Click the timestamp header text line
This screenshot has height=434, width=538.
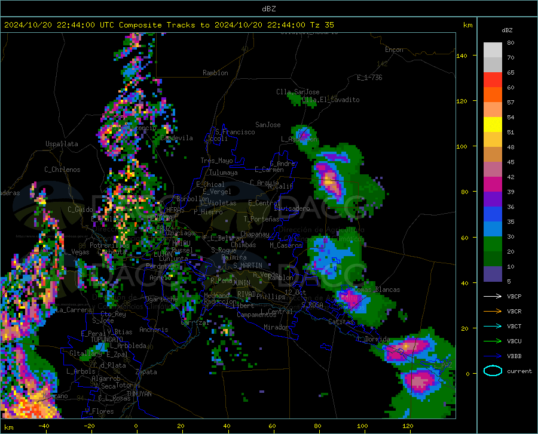169,25
